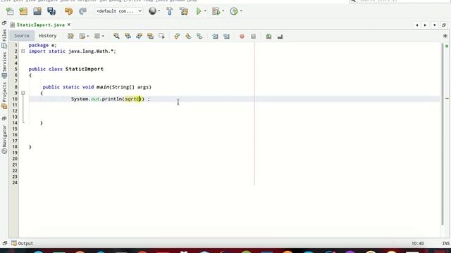The image size is (451, 253).
Task: Restore the window group above the Navigator tab
Action: coord(4,119)
